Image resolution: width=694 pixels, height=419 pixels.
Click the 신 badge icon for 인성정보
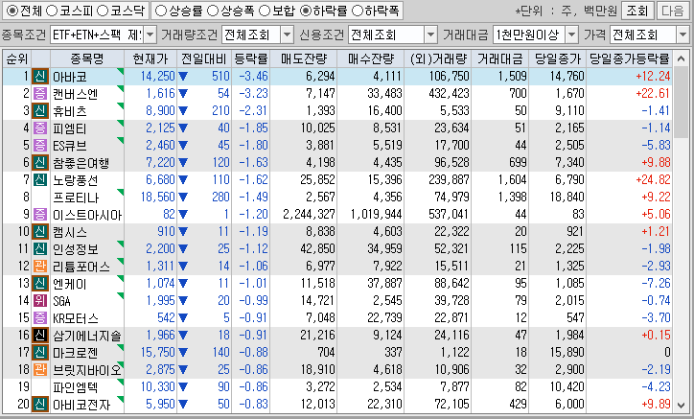pyautogui.click(x=40, y=249)
